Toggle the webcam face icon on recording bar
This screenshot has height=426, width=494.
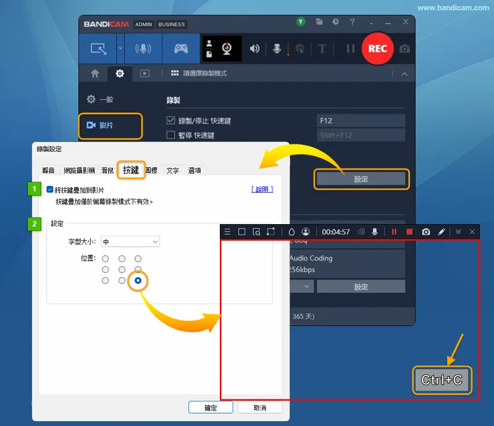point(306,232)
